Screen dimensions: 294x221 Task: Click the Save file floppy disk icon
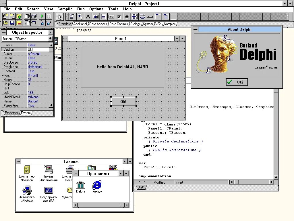12,23
